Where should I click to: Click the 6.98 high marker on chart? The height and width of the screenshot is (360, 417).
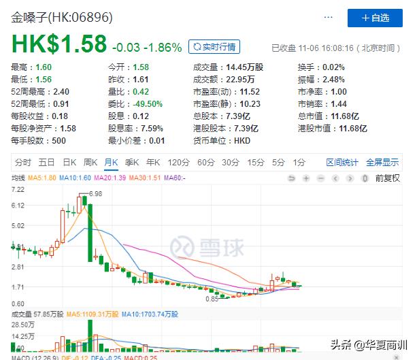(95, 194)
